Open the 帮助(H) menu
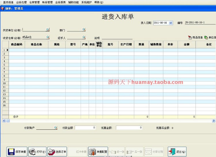The image size is (216, 157). 99,2
